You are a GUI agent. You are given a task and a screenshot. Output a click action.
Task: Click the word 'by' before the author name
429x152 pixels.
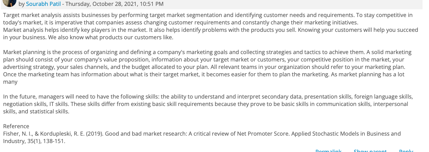22,4
